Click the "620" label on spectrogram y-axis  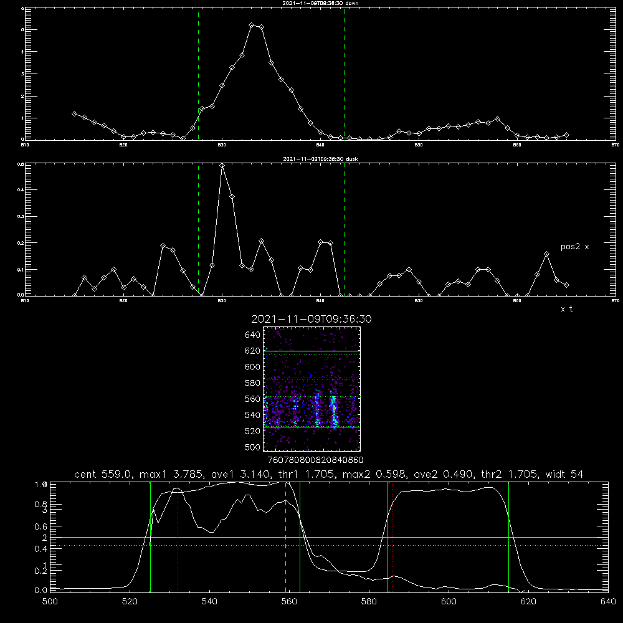(x=253, y=351)
